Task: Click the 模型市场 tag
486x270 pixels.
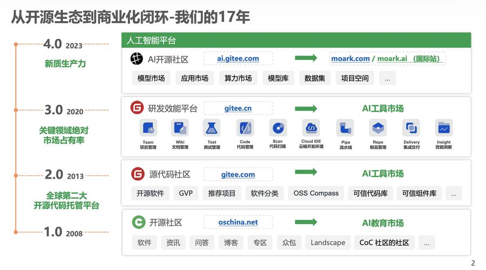Action: click(151, 78)
